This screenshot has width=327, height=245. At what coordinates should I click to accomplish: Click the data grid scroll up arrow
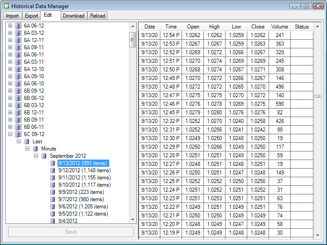tap(317, 26)
